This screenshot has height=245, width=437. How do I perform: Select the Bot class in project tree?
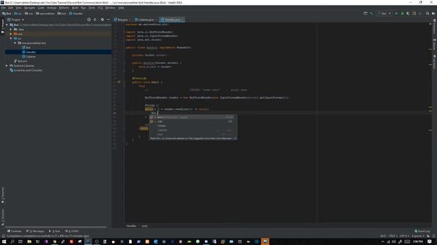(26, 48)
